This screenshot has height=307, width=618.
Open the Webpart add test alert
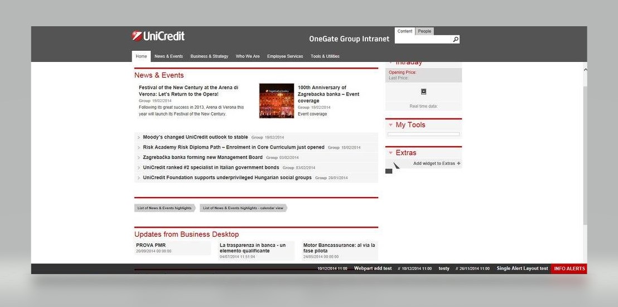(373, 268)
